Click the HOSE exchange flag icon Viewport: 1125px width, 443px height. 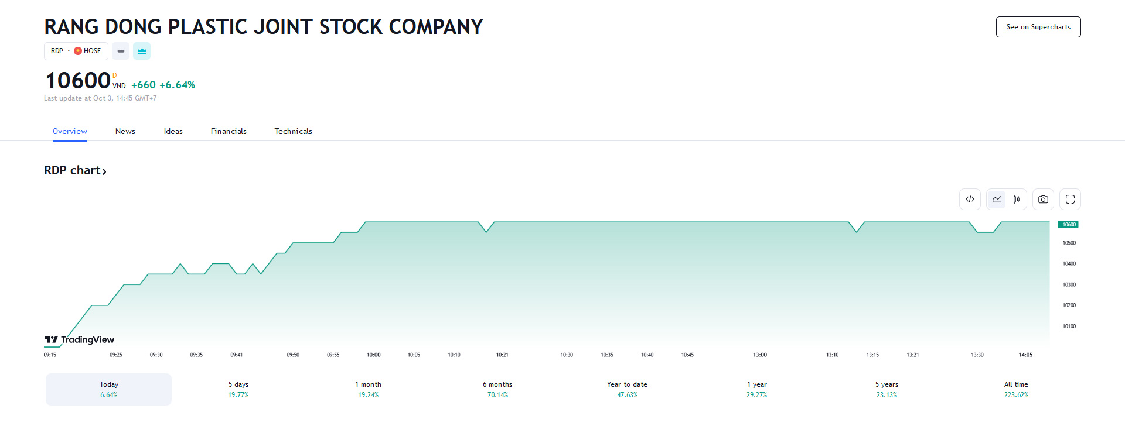click(x=77, y=51)
